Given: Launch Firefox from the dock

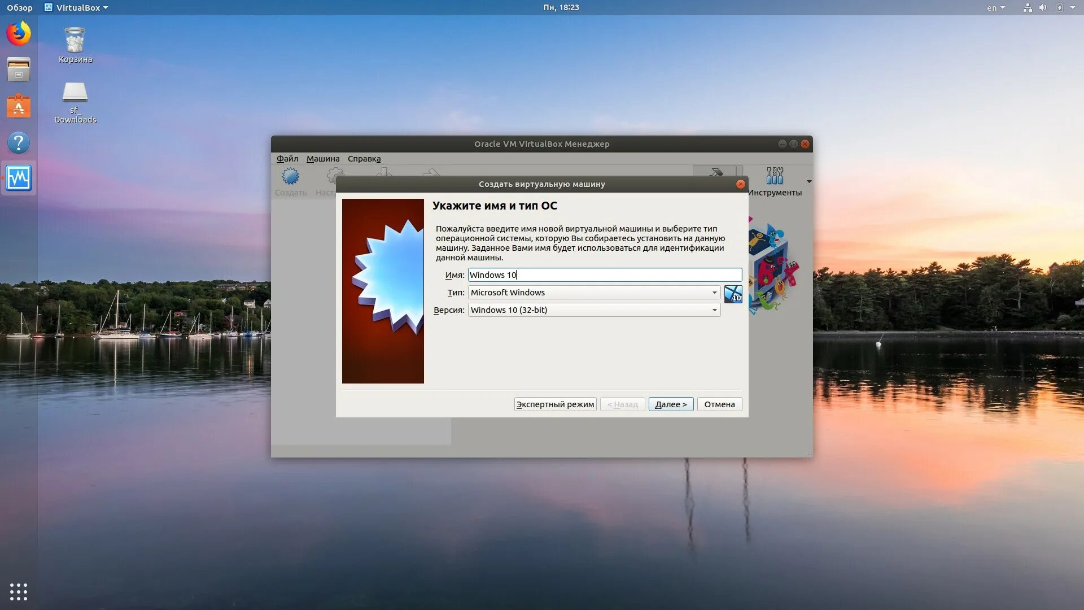Looking at the screenshot, I should pos(19,33).
